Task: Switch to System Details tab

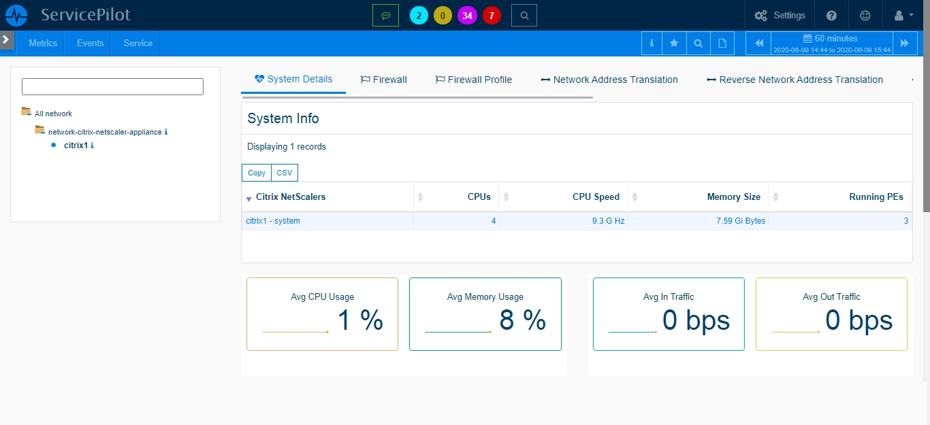Action: coord(293,79)
